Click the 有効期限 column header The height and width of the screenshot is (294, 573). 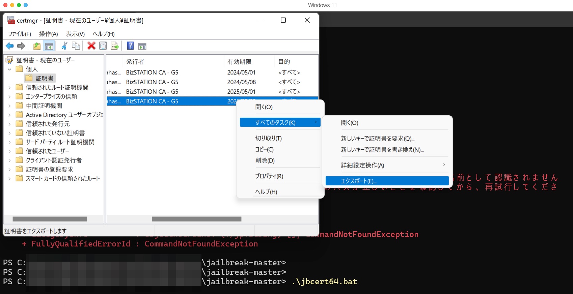point(249,62)
